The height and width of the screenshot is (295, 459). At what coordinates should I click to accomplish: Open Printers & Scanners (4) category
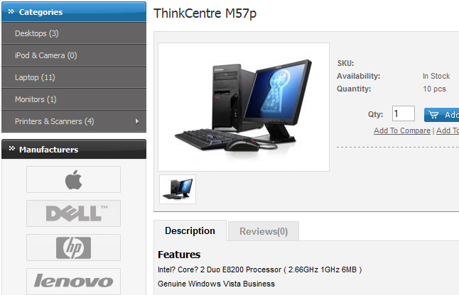54,121
